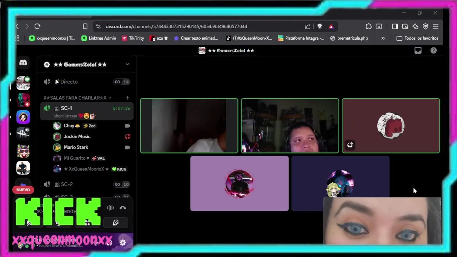
Task: Focus the leftmost dark webcam tile
Action: tap(189, 126)
